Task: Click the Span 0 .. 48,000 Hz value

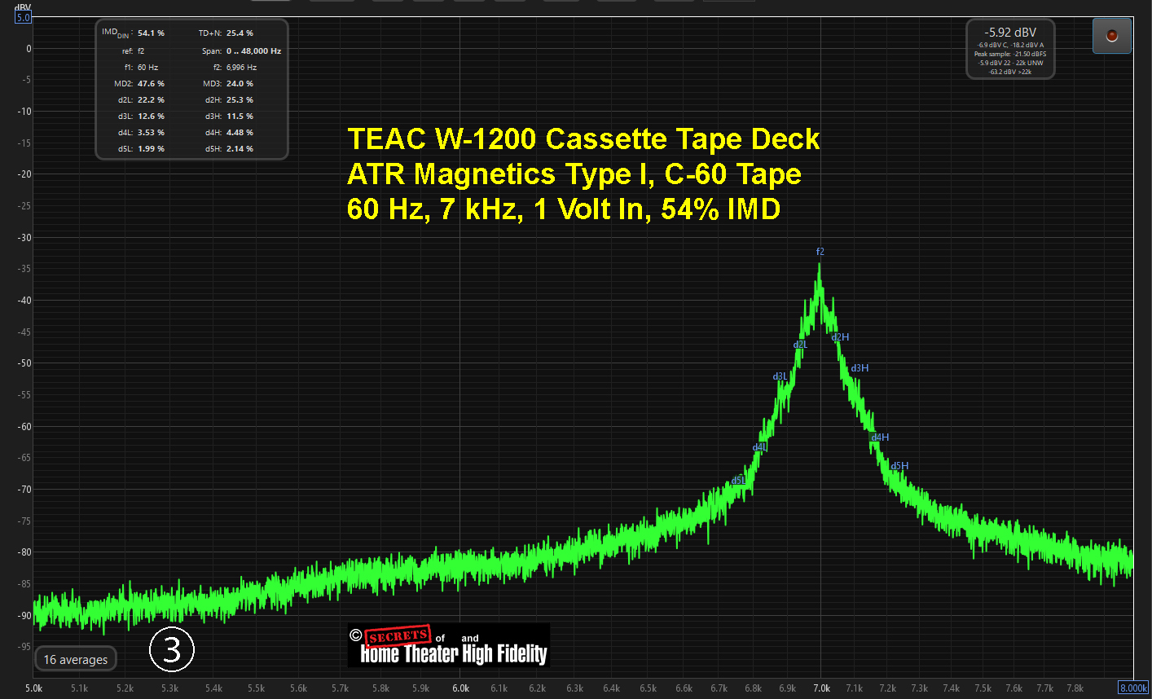Action: [253, 51]
